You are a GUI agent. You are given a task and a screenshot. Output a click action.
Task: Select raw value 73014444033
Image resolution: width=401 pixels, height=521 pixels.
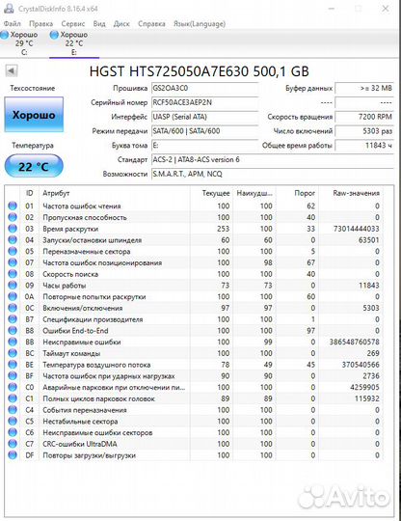point(357,229)
